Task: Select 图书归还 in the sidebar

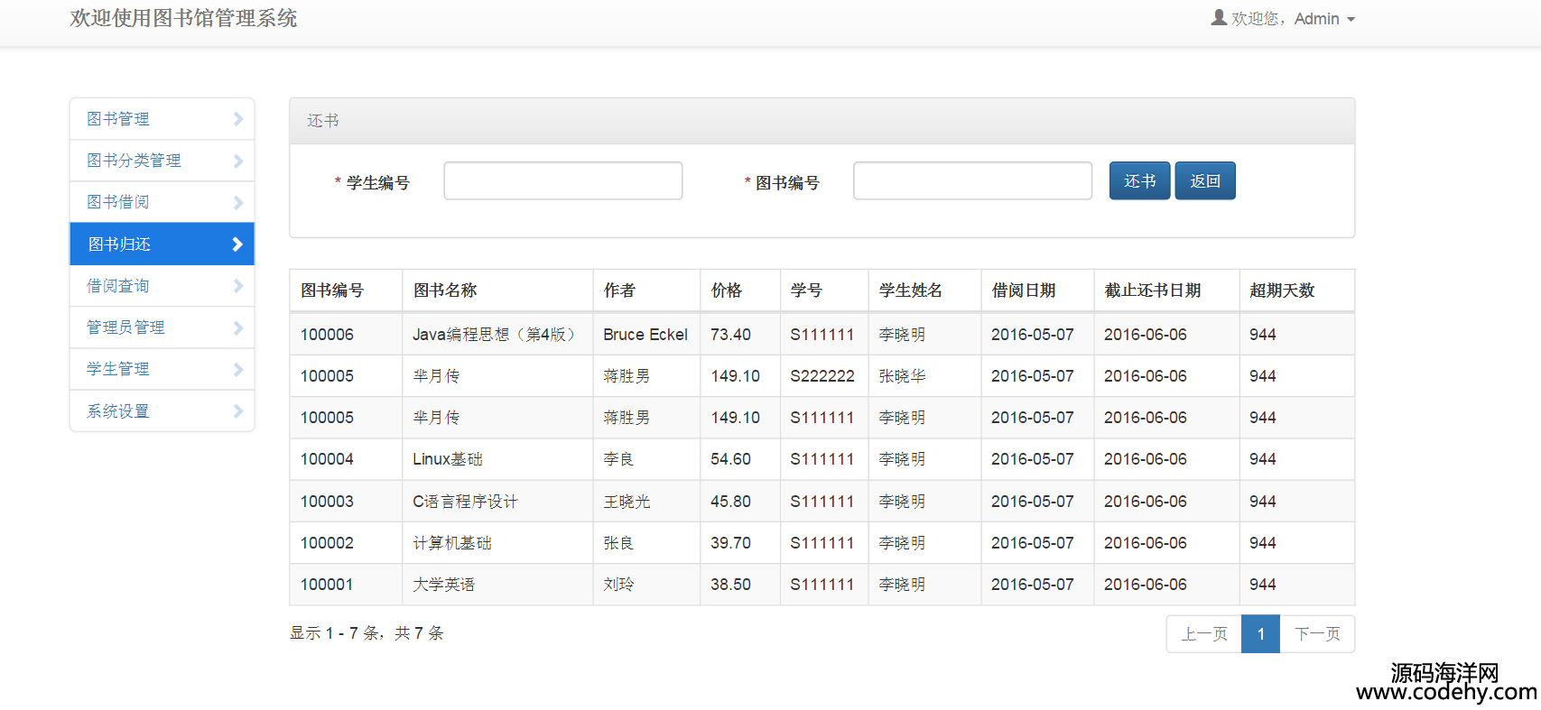Action: (119, 244)
